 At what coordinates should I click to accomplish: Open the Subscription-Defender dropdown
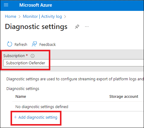[74, 63]
